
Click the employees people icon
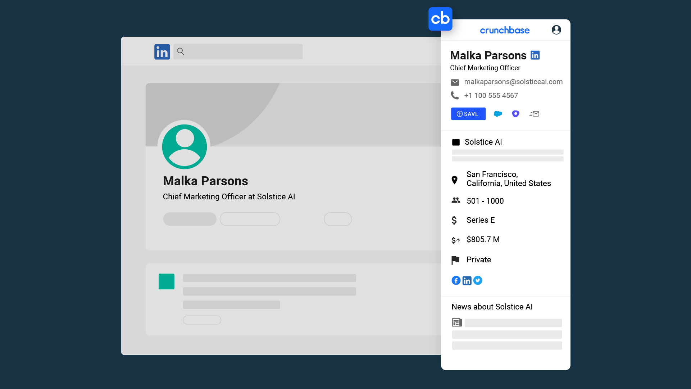pyautogui.click(x=456, y=200)
